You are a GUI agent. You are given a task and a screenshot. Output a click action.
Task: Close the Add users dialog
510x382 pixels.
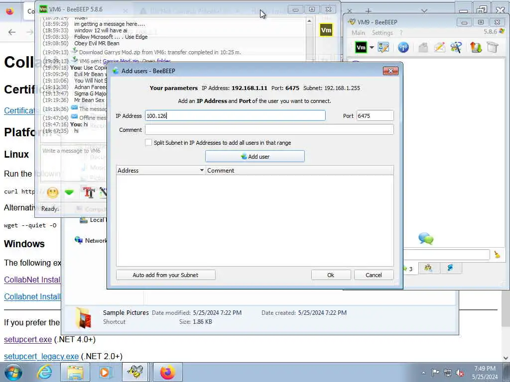point(390,71)
